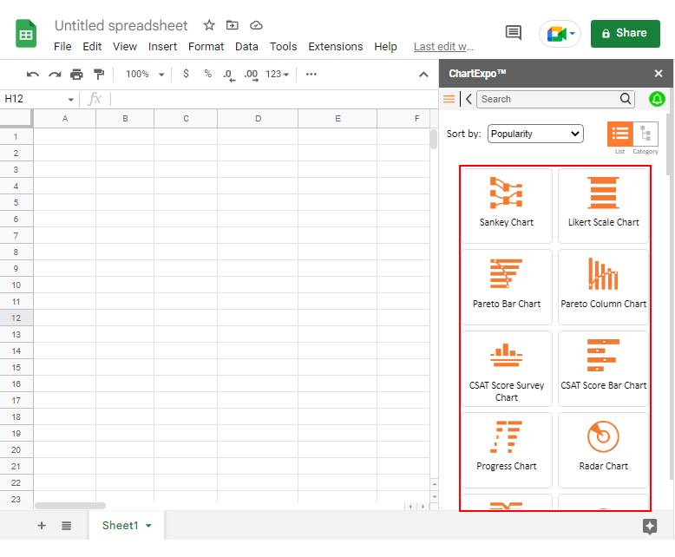
Task: Click the spreadsheet title text
Action: [x=121, y=25]
